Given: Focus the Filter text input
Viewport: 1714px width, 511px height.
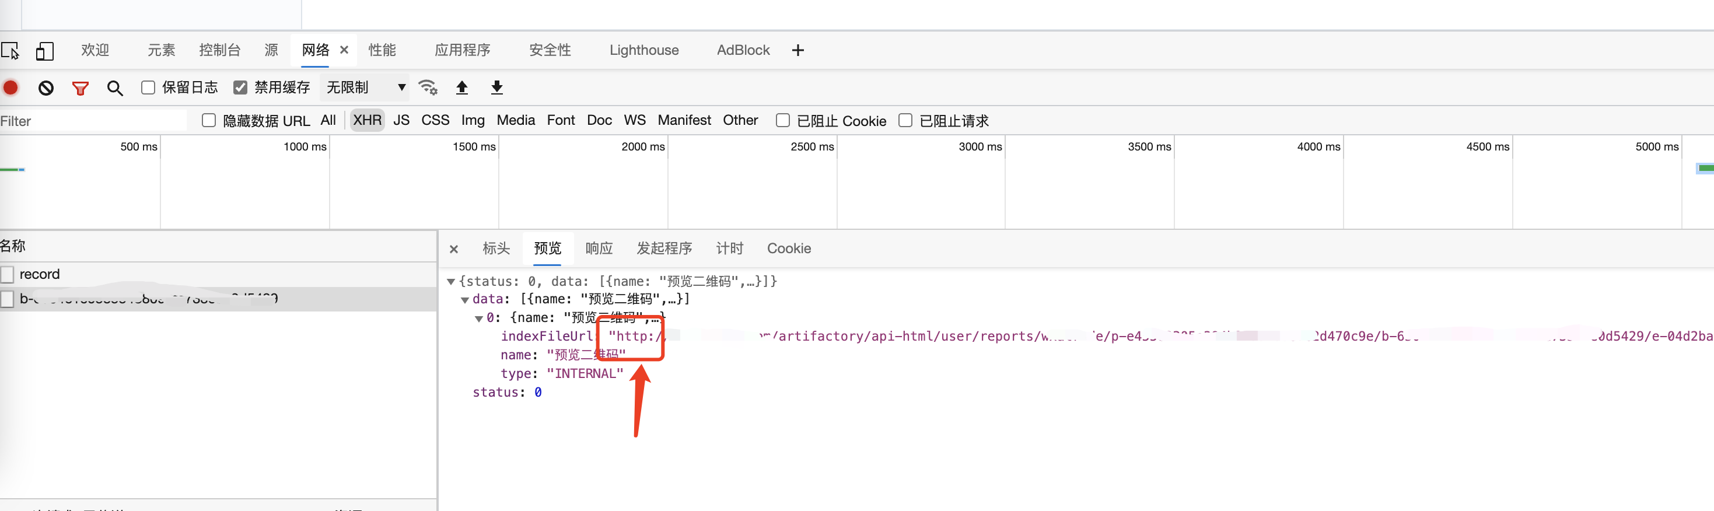Looking at the screenshot, I should pos(93,121).
